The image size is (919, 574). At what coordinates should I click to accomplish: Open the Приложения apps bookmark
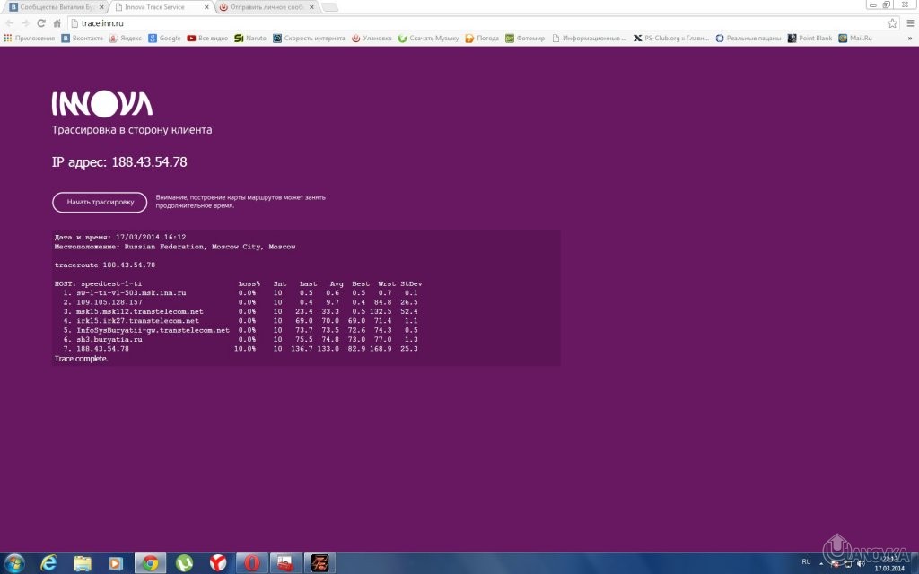[x=29, y=38]
